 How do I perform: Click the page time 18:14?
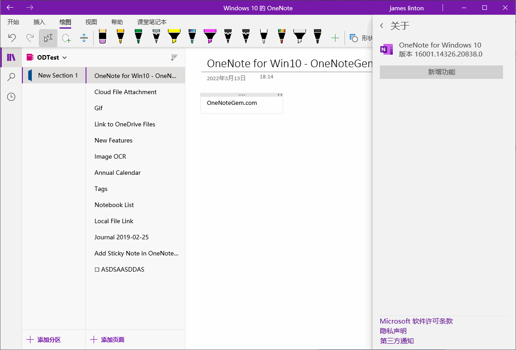266,77
